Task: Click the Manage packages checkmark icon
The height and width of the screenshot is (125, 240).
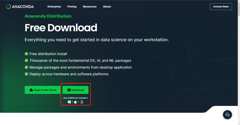Action: pyautogui.click(x=26, y=67)
